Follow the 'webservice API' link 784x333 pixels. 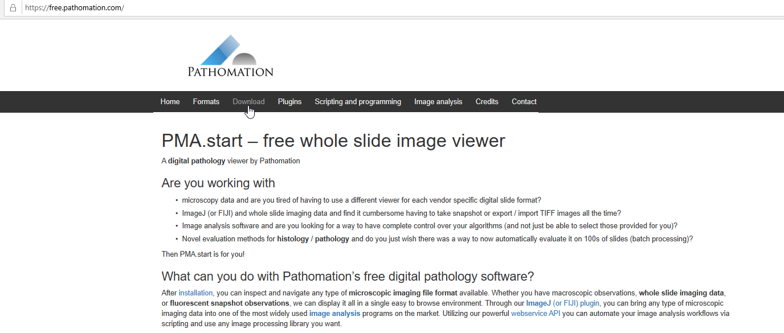536,314
